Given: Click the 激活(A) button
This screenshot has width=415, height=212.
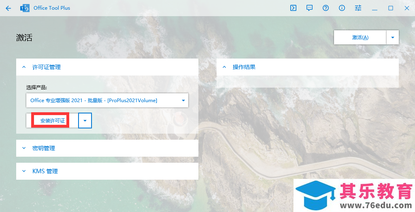Looking at the screenshot, I should pos(360,38).
